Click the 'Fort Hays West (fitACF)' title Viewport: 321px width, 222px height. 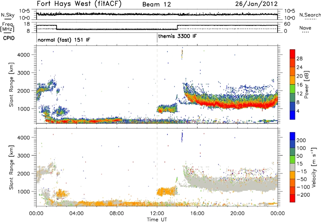[x=79, y=4]
